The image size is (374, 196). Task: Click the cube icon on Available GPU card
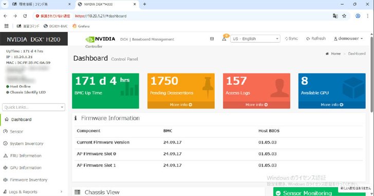pyautogui.click(x=353, y=87)
